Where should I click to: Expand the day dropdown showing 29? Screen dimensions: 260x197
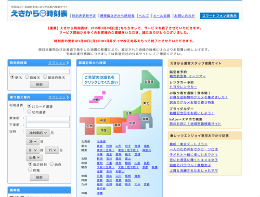pos(33,142)
